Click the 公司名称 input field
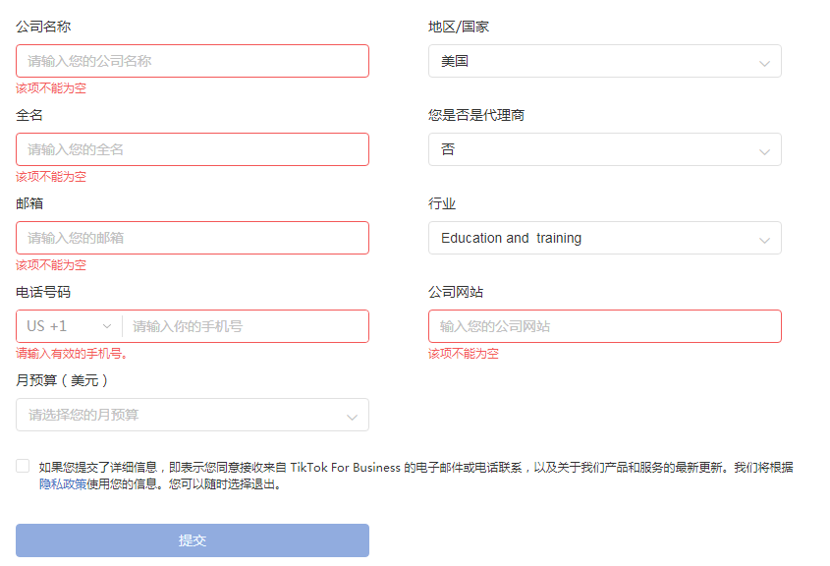 pos(192,61)
